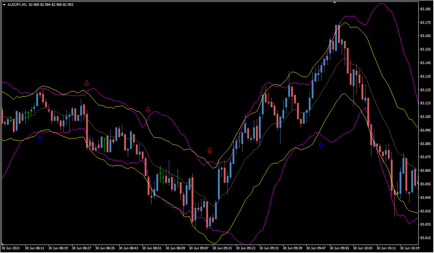434x253 pixels.
Task: Click the 83.145 price scale label
Action: pyautogui.click(x=426, y=63)
